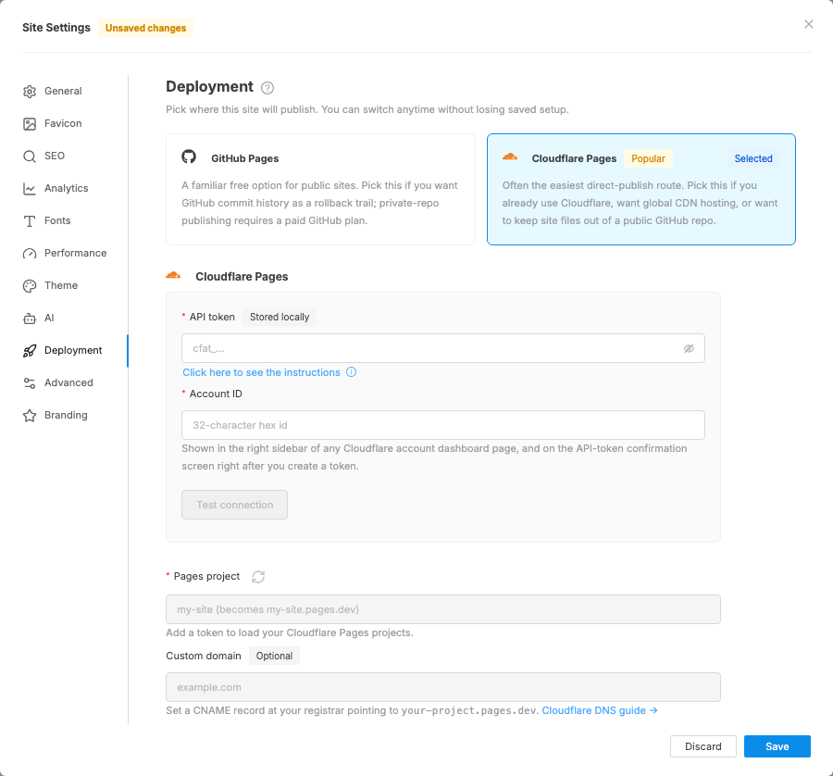Open 'Click here to see the instructions' link
This screenshot has width=833, height=776.
point(261,372)
